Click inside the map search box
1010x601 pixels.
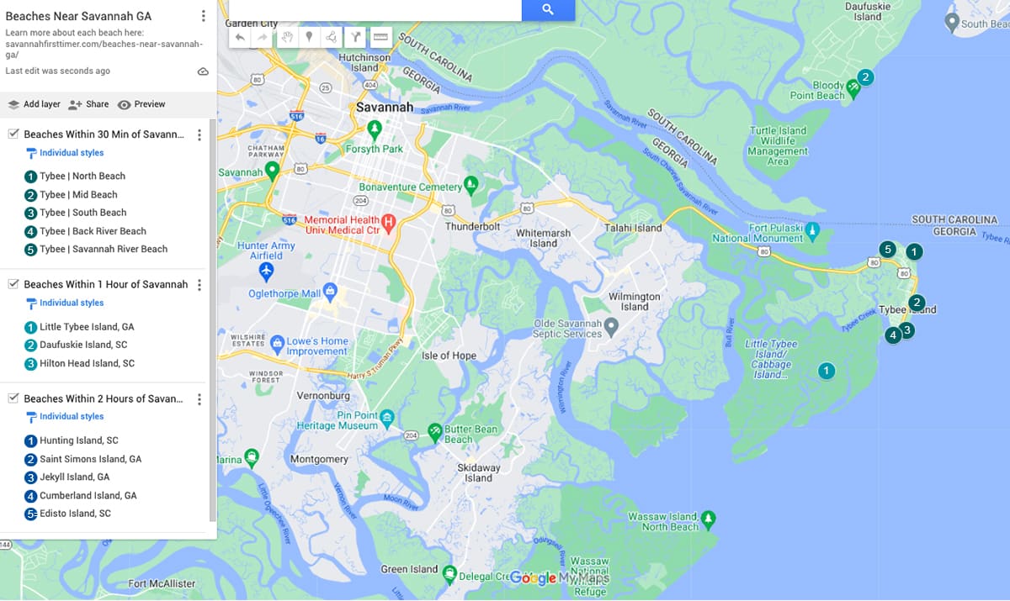pos(375,9)
